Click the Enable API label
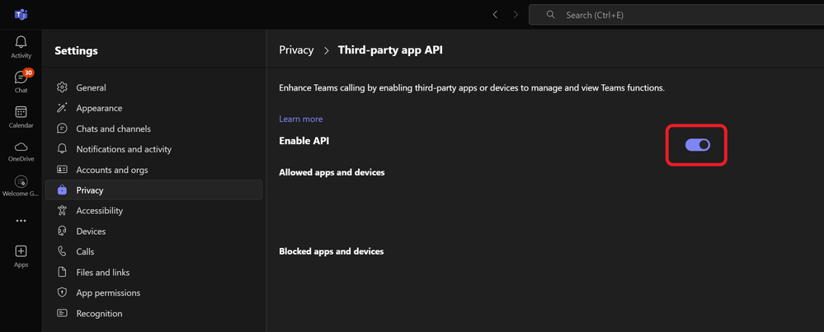The height and width of the screenshot is (332, 824). pos(304,141)
